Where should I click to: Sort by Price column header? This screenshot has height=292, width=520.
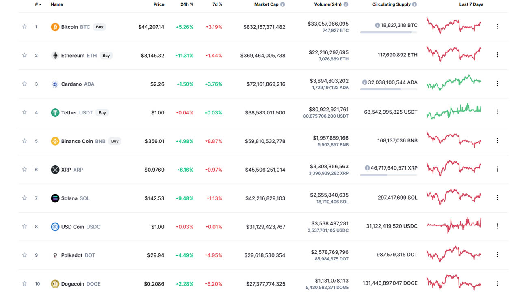tap(159, 4)
